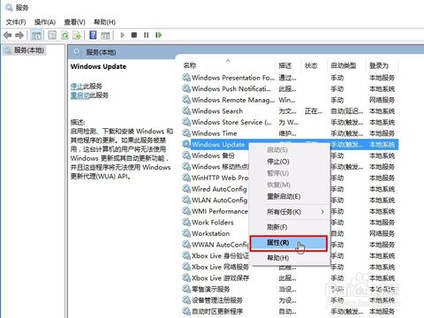Open the 操作(A) menu
This screenshot has height=318, width=424.
point(45,22)
